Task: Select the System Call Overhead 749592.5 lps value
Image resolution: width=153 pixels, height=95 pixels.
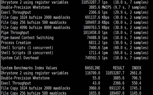Action: click(96, 58)
